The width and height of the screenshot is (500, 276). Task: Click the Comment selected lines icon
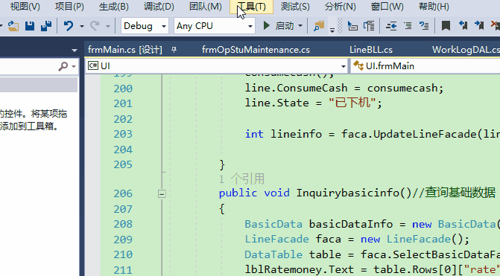[x=424, y=26]
